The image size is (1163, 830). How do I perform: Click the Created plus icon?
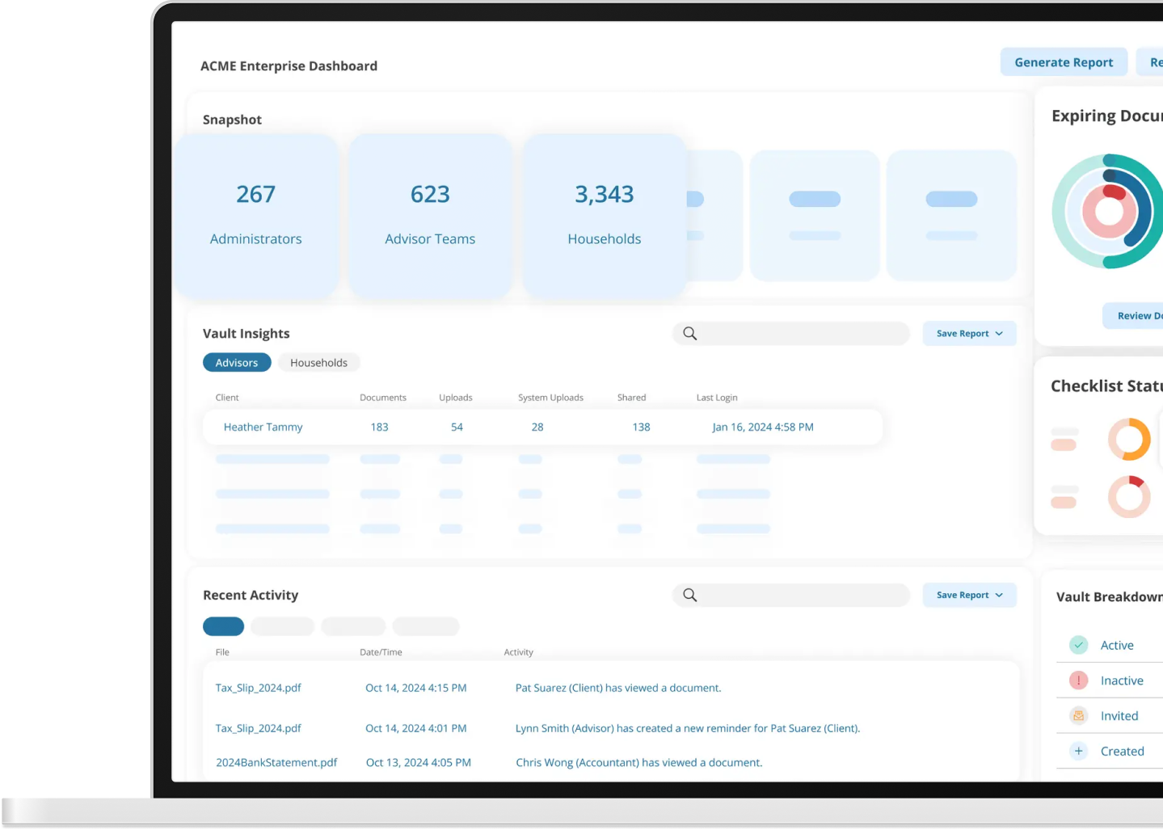(x=1078, y=751)
